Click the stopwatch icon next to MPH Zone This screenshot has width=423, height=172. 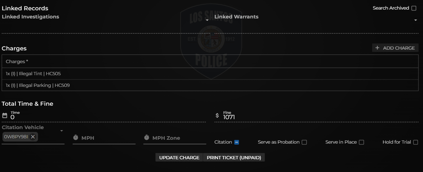pyautogui.click(x=146, y=138)
